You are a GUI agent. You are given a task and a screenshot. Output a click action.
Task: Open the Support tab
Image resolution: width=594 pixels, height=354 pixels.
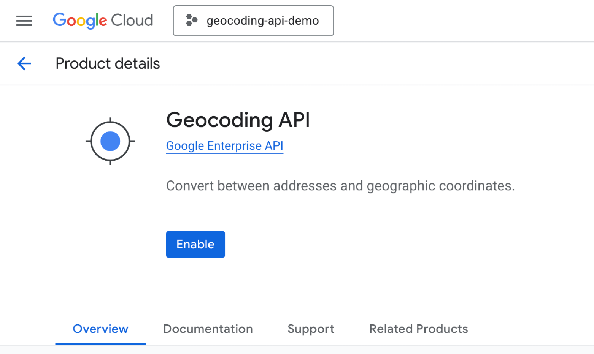click(x=311, y=329)
